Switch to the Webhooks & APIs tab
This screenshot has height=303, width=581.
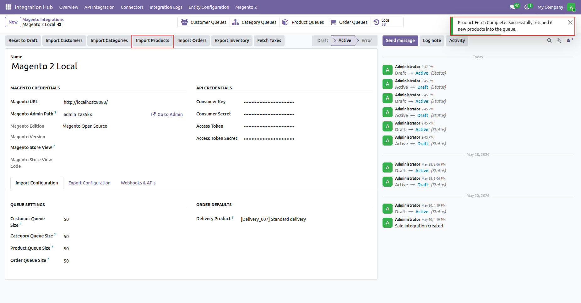[138, 183]
